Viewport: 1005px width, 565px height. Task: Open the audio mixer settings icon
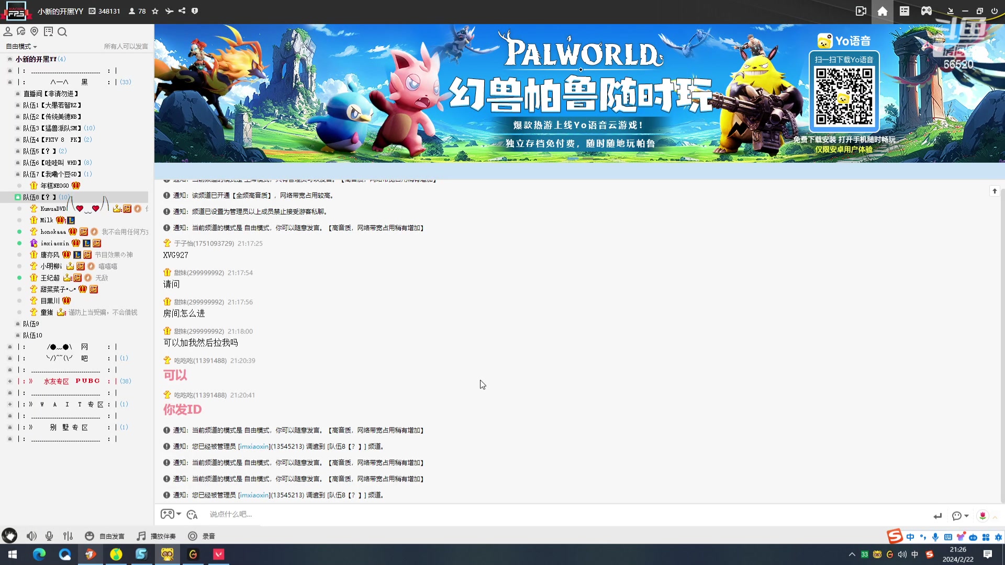[68, 536]
